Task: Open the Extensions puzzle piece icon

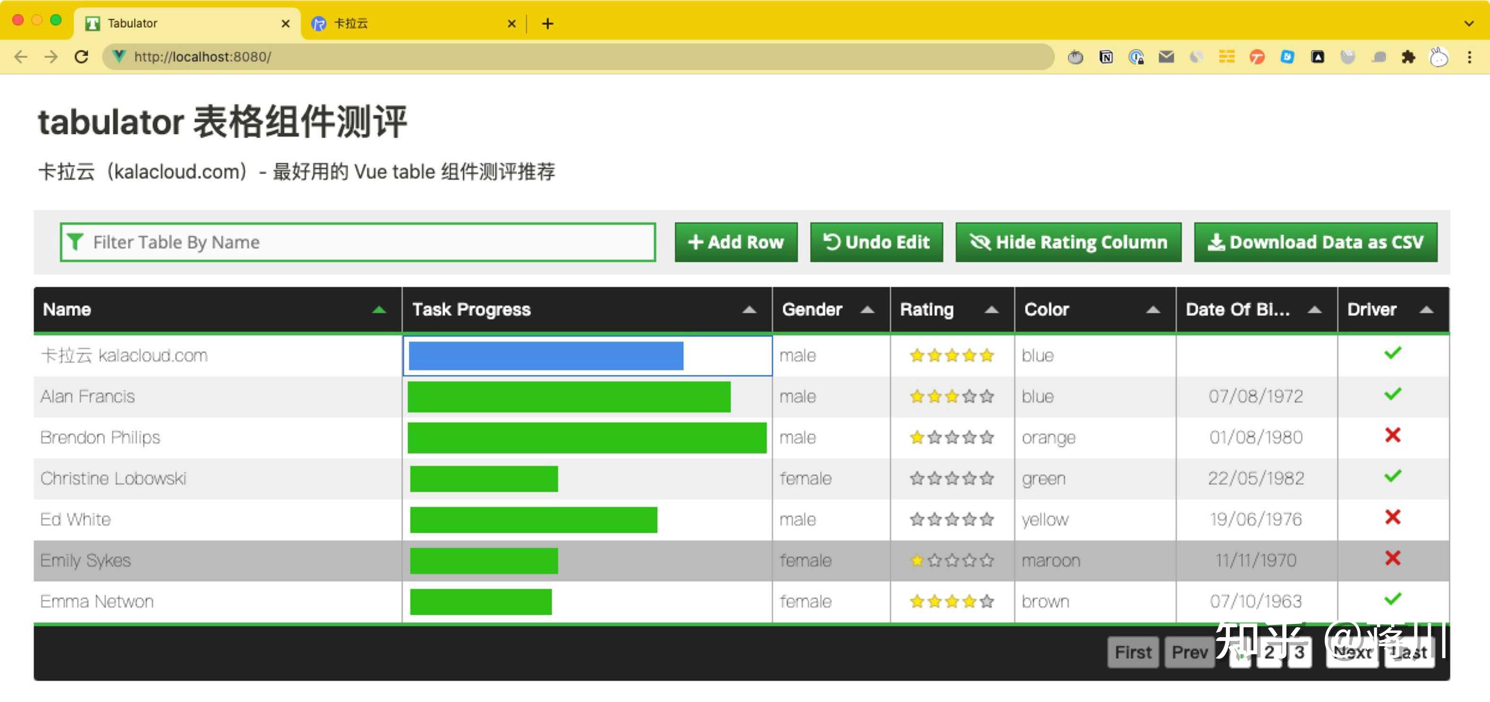Action: point(1409,57)
